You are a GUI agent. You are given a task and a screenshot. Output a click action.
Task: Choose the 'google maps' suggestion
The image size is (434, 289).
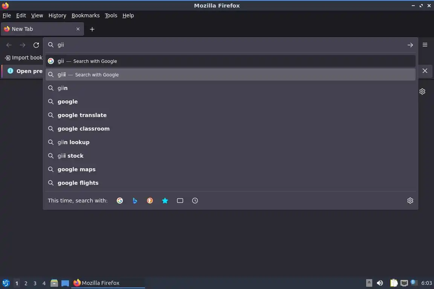(231, 169)
